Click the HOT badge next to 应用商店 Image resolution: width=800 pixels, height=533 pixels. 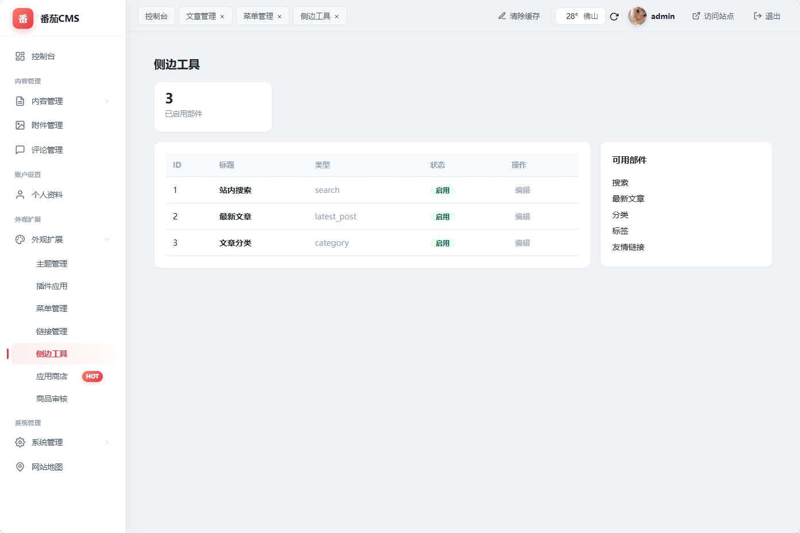[x=92, y=376]
